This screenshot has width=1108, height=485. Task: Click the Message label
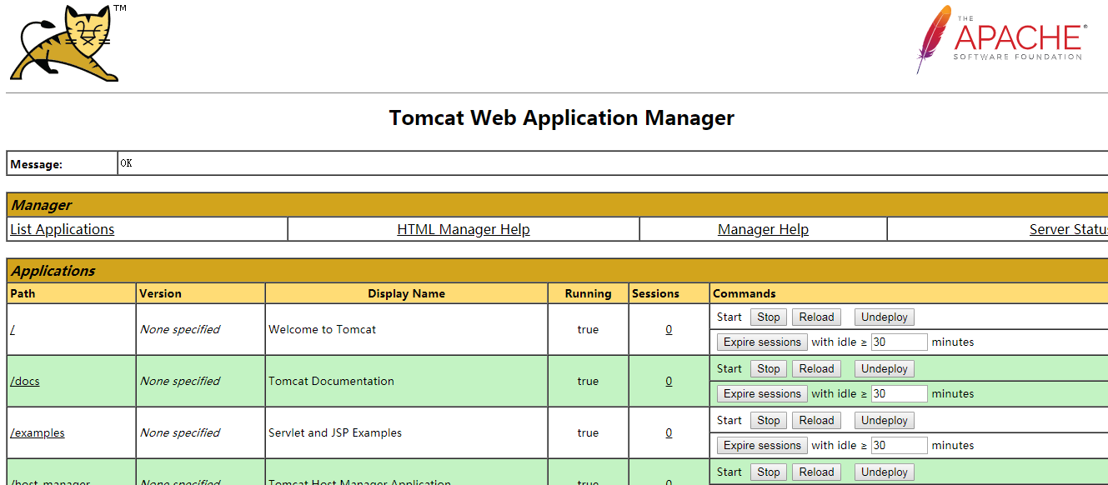(36, 165)
